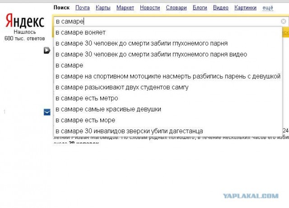Choose suggestion 'в самаре воняет'
The image size is (289, 208).
click(168, 32)
